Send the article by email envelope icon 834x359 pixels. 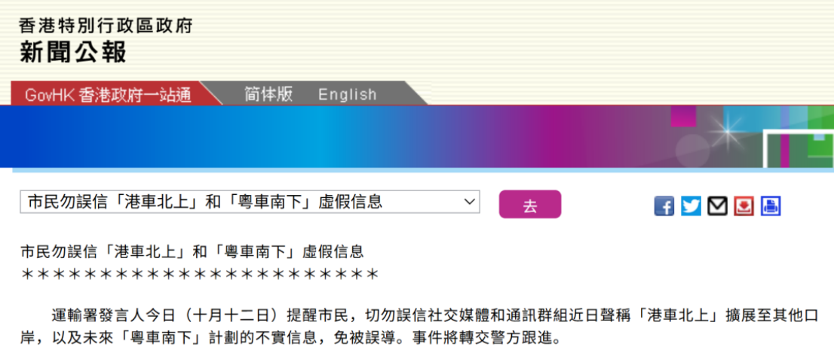pyautogui.click(x=717, y=206)
